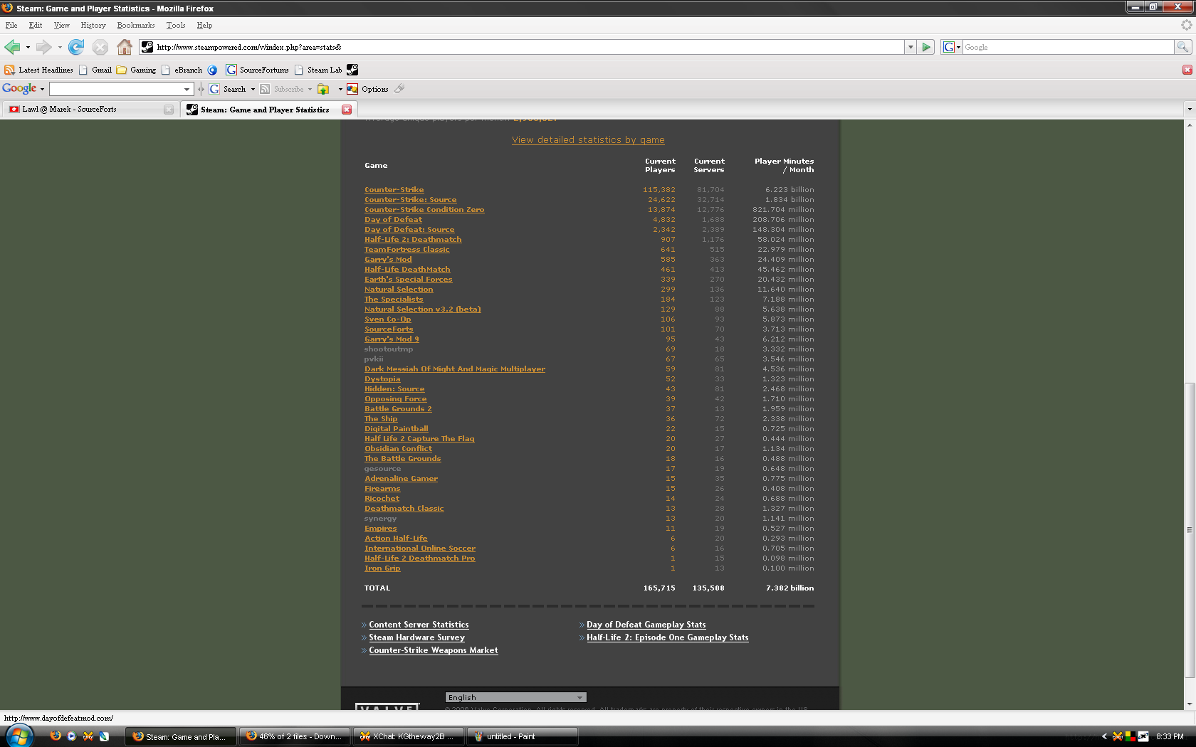Screen dimensions: 1196x747
Task: Open the Steam icon bookmark in bookmarks bar
Action: [x=352, y=70]
